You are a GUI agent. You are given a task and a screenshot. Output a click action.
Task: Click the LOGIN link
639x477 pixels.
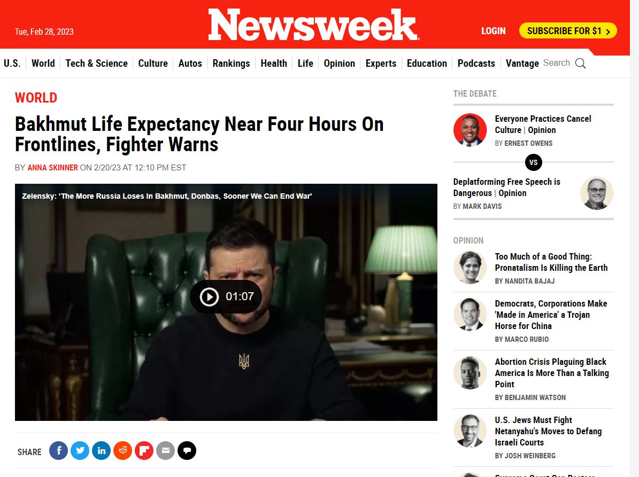(x=494, y=31)
